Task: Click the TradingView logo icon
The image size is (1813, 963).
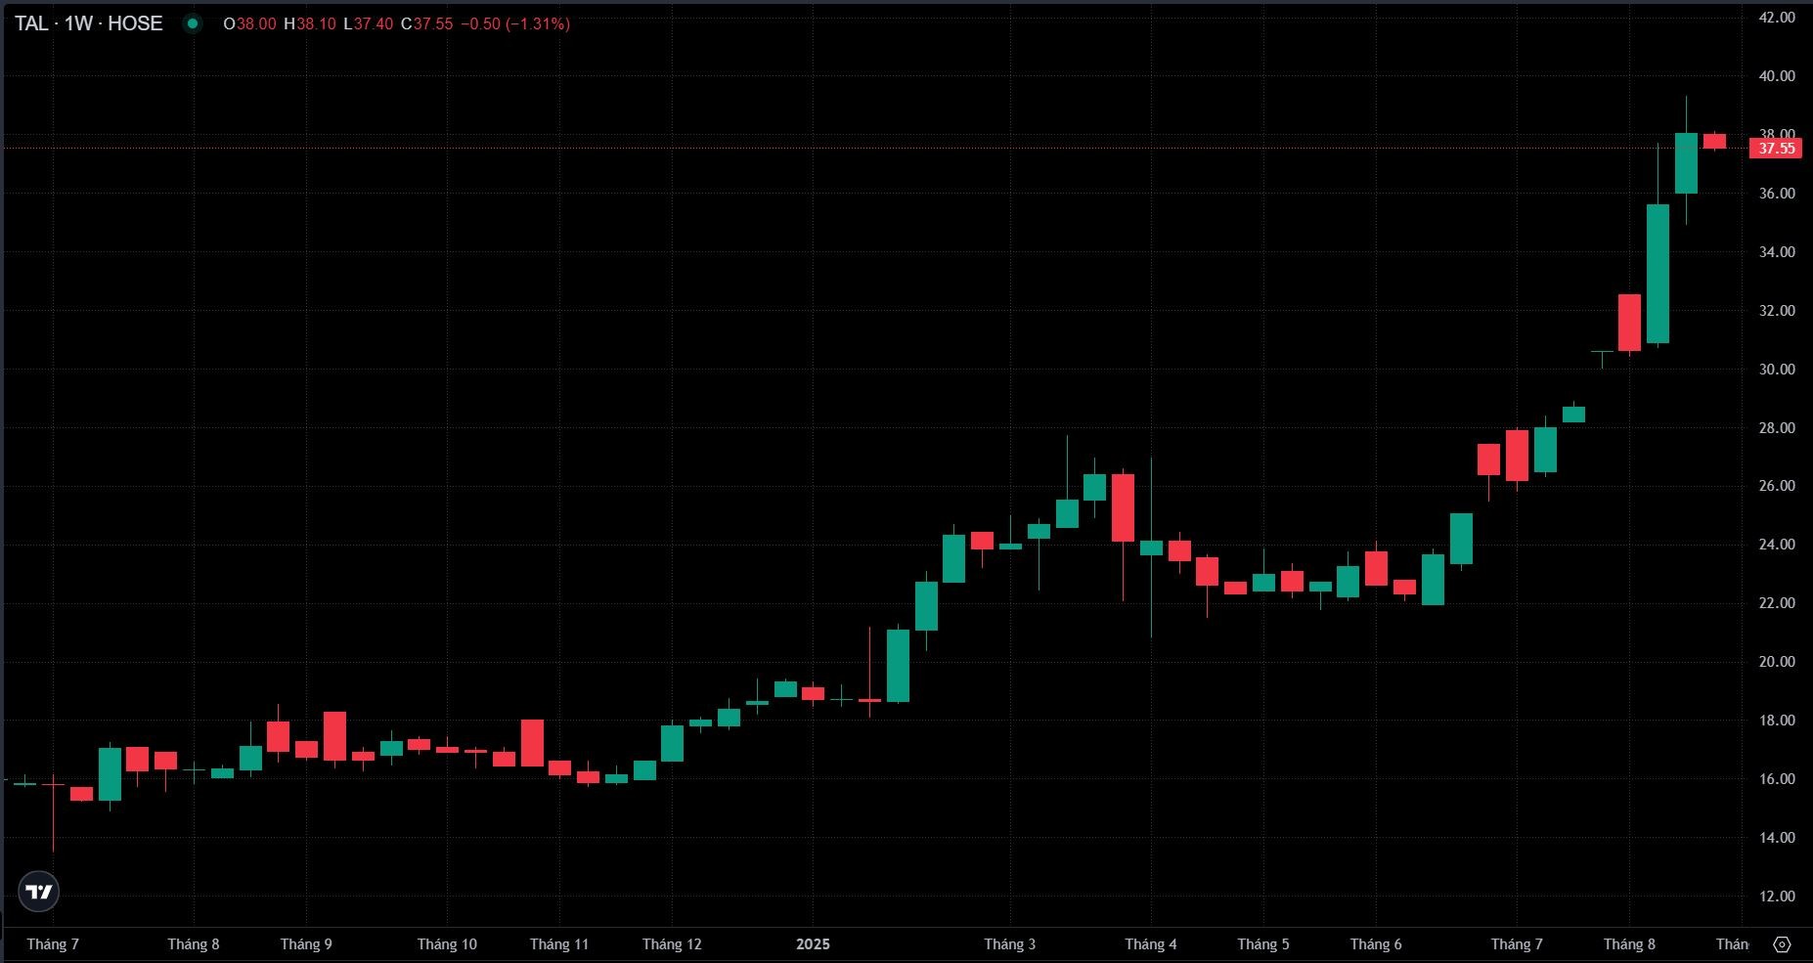Action: (x=39, y=892)
